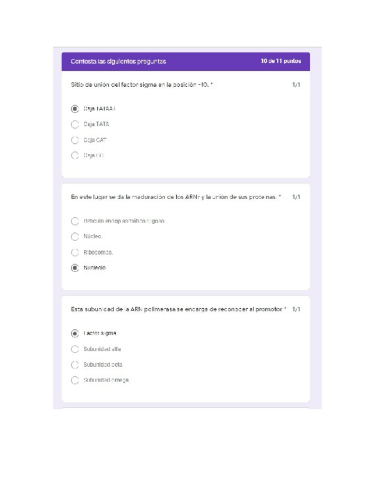Screen dimensions: 381x494
Task: Click the sigma factor binding site question text
Action: [x=141, y=85]
